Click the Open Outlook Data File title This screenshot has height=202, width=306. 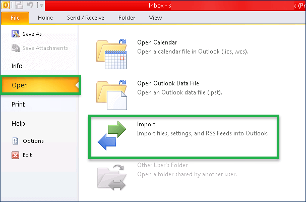(x=168, y=83)
